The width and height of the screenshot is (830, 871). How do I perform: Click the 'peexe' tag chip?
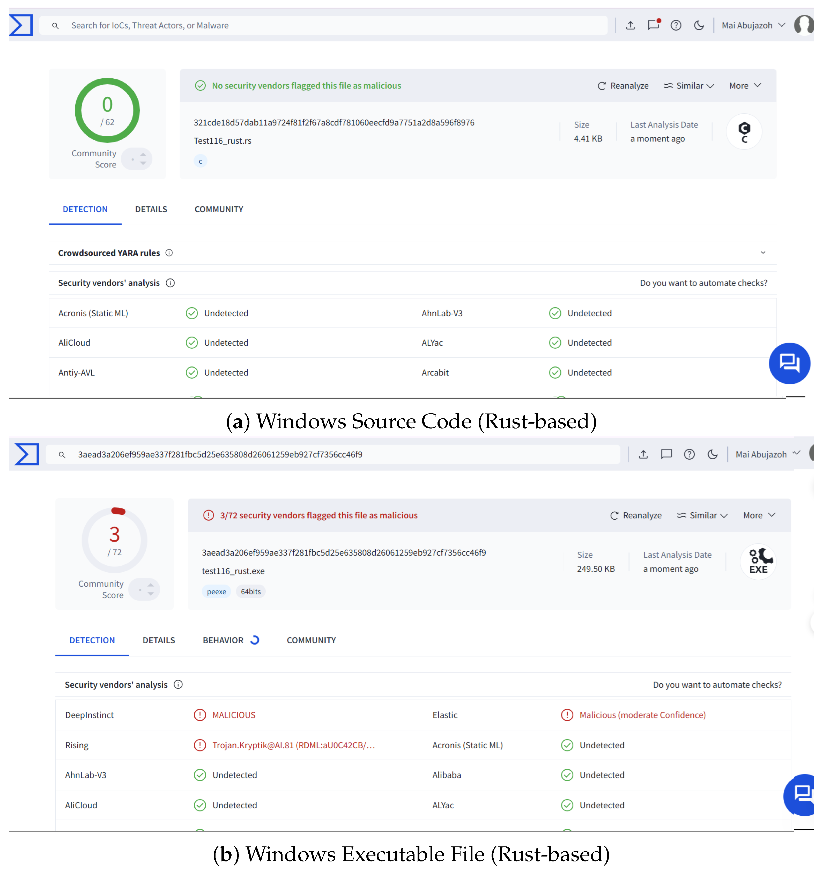[x=216, y=592]
